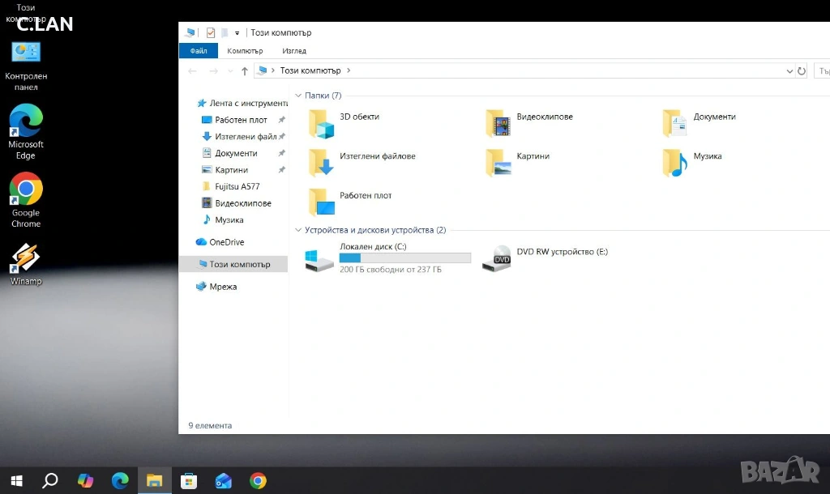Click the Up arrow navigation button
Viewport: 830px width, 494px height.
[x=245, y=71]
